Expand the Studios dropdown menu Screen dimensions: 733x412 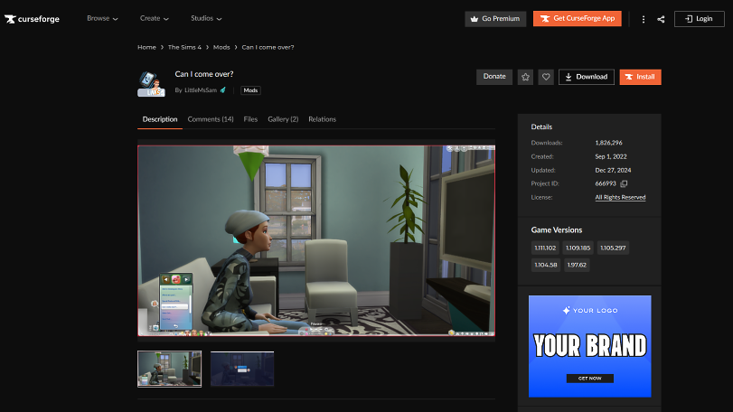click(x=206, y=18)
